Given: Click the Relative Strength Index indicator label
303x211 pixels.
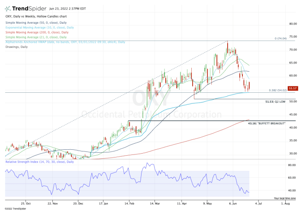Looking at the screenshot, I should [x=40, y=162].
